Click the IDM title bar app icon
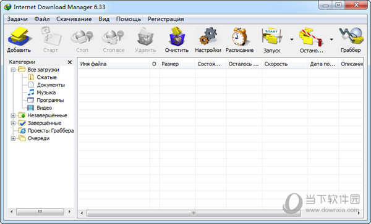 point(7,7)
